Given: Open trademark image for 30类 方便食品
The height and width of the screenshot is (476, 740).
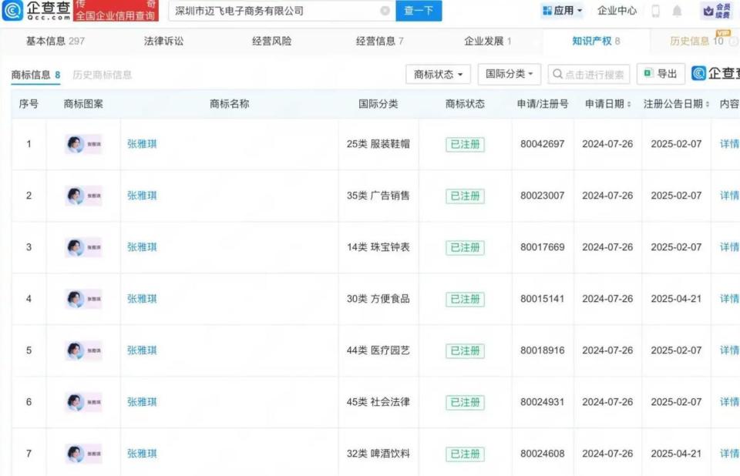Looking at the screenshot, I should pos(83,299).
